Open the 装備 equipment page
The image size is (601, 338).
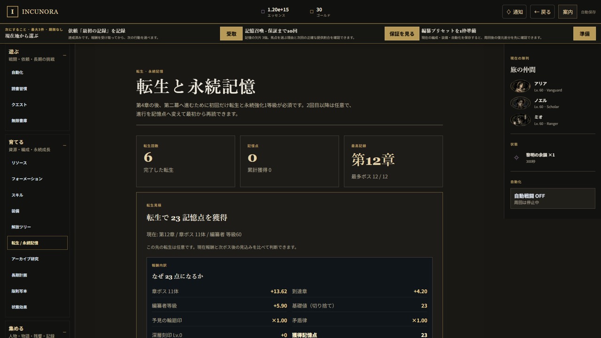[38, 211]
